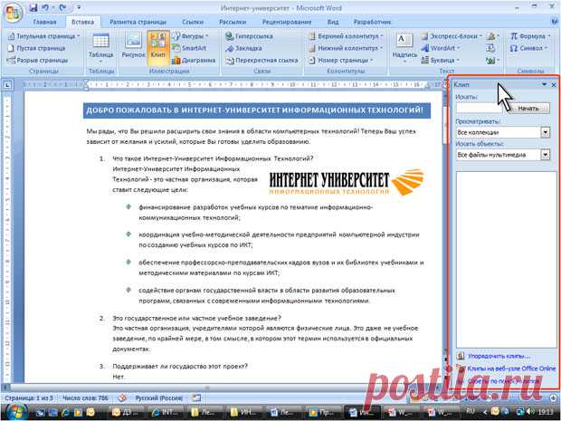Open the Экспресс-блоки quick parts menu
561x421 pixels.
452,36
